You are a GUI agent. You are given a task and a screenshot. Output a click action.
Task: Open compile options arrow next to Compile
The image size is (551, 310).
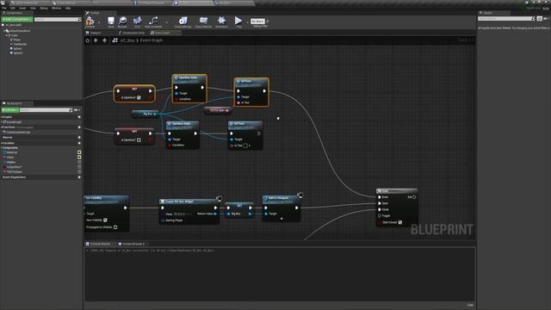click(99, 22)
